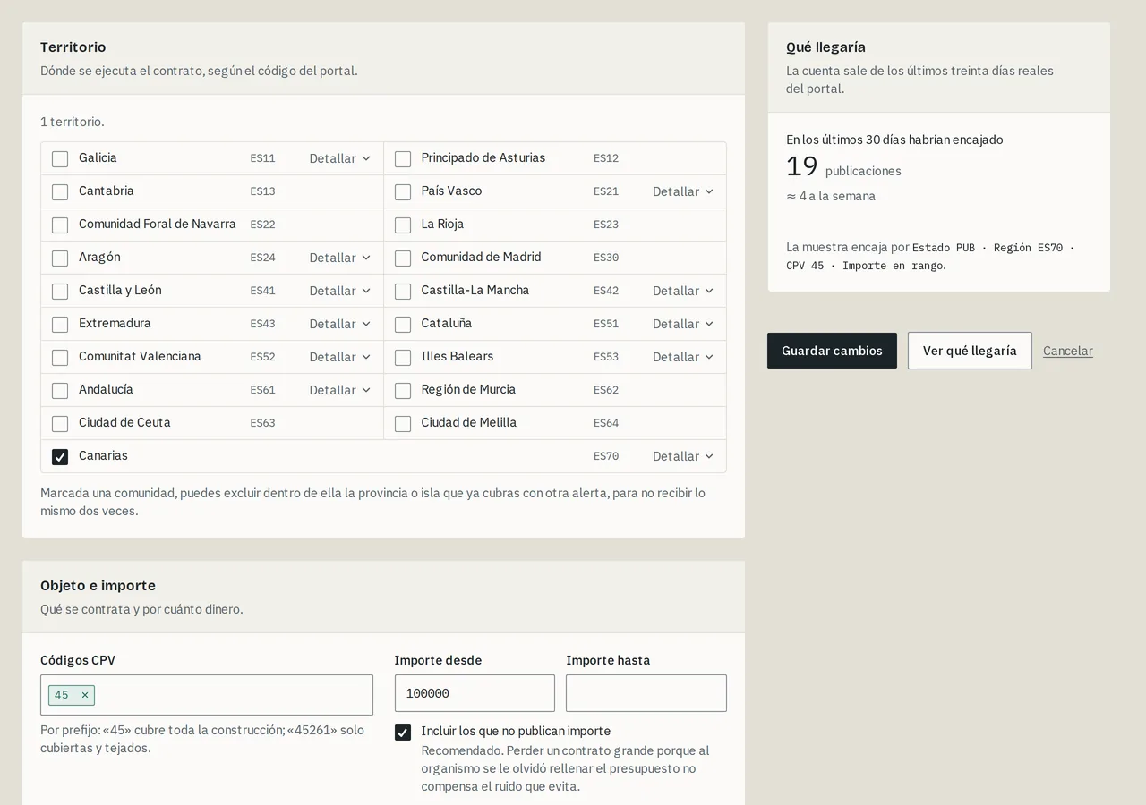Click the empty 'Importe hasta' field
The height and width of the screenshot is (805, 1146).
646,693
